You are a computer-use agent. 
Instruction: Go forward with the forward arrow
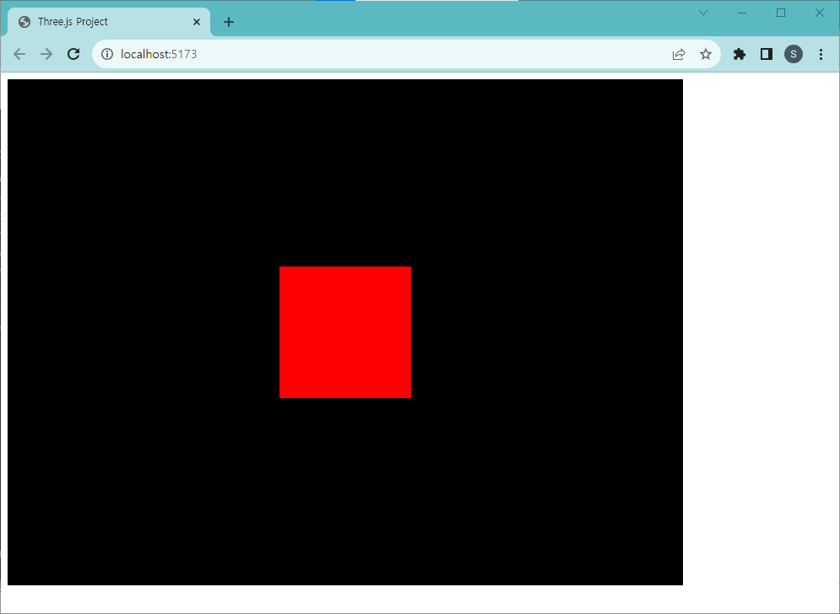(46, 54)
